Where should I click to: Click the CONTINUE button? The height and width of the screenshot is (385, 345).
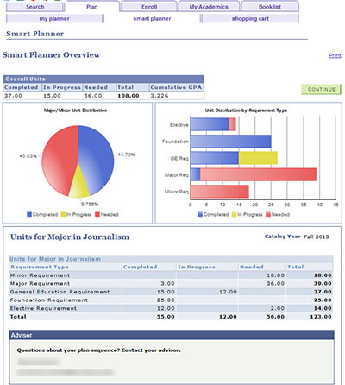point(321,89)
